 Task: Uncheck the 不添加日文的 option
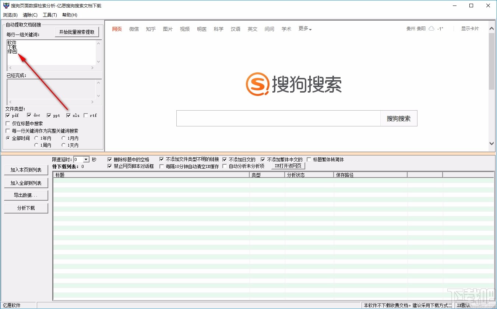click(225, 159)
